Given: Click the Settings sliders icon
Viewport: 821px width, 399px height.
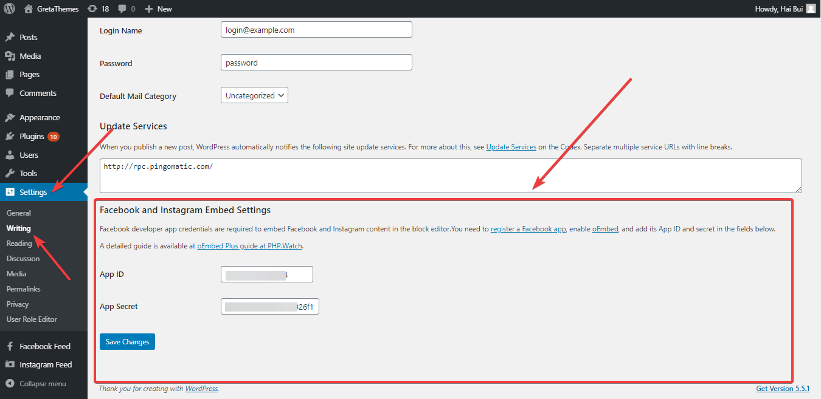Looking at the screenshot, I should [x=10, y=192].
